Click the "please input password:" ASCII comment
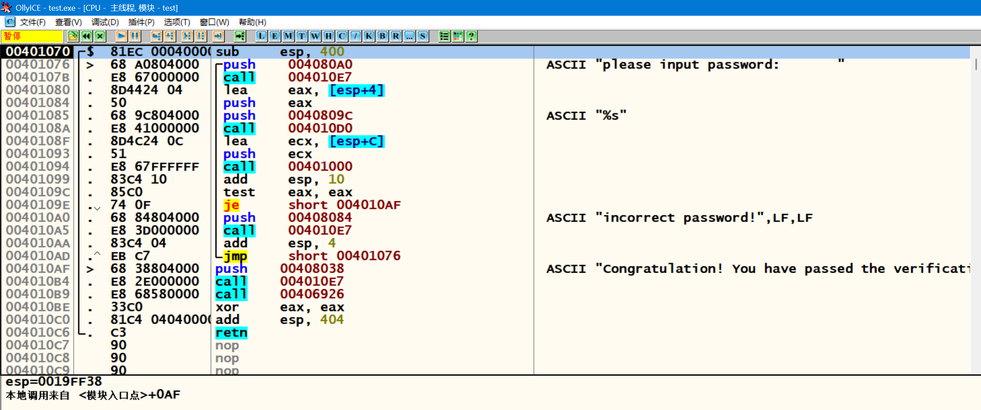 click(x=695, y=64)
